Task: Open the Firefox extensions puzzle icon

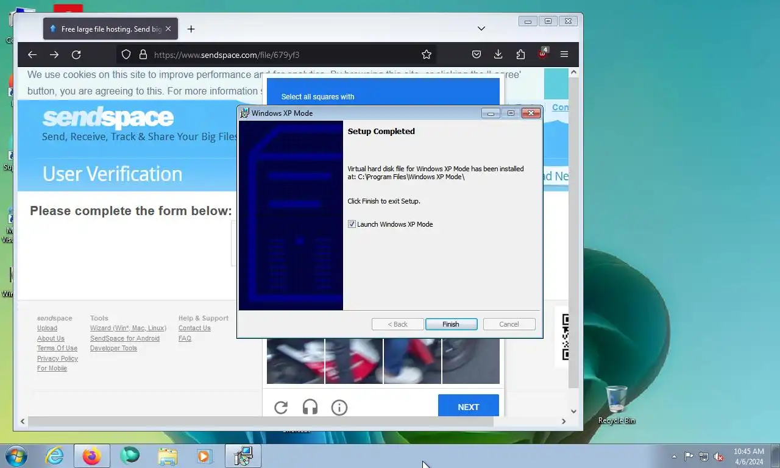Action: pyautogui.click(x=520, y=55)
